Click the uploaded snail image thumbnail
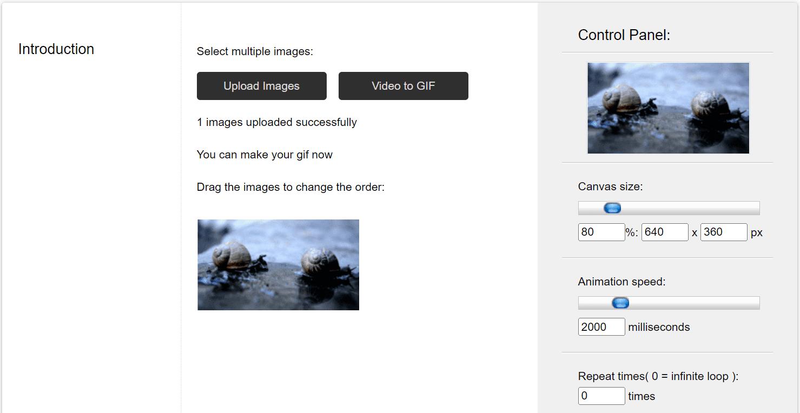This screenshot has width=800, height=413. click(279, 265)
